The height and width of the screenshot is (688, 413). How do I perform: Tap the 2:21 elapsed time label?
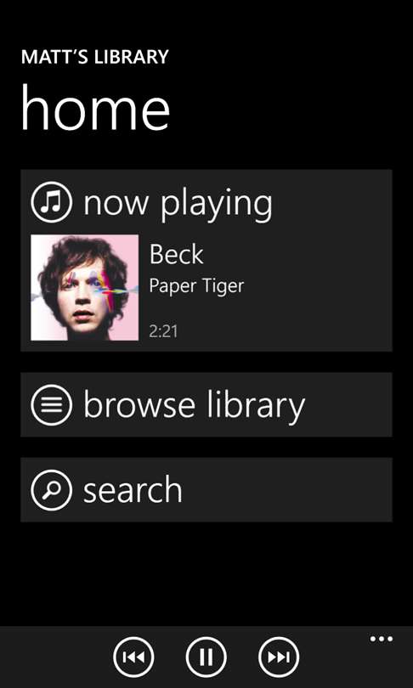(x=163, y=332)
